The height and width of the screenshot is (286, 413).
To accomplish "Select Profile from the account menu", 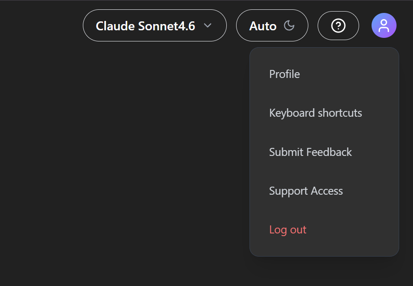I will (x=284, y=74).
